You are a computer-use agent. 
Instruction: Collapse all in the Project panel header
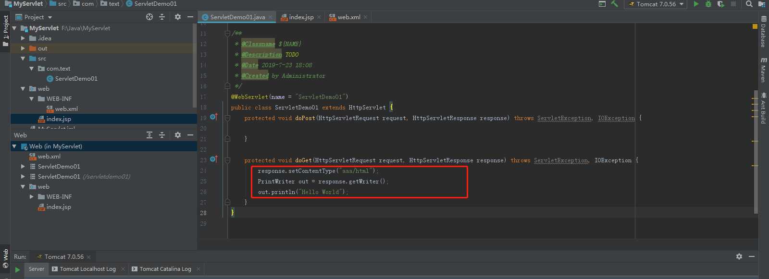(162, 17)
